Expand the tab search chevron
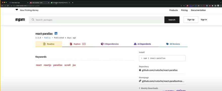This screenshot has width=222, height=91. pos(221,3)
